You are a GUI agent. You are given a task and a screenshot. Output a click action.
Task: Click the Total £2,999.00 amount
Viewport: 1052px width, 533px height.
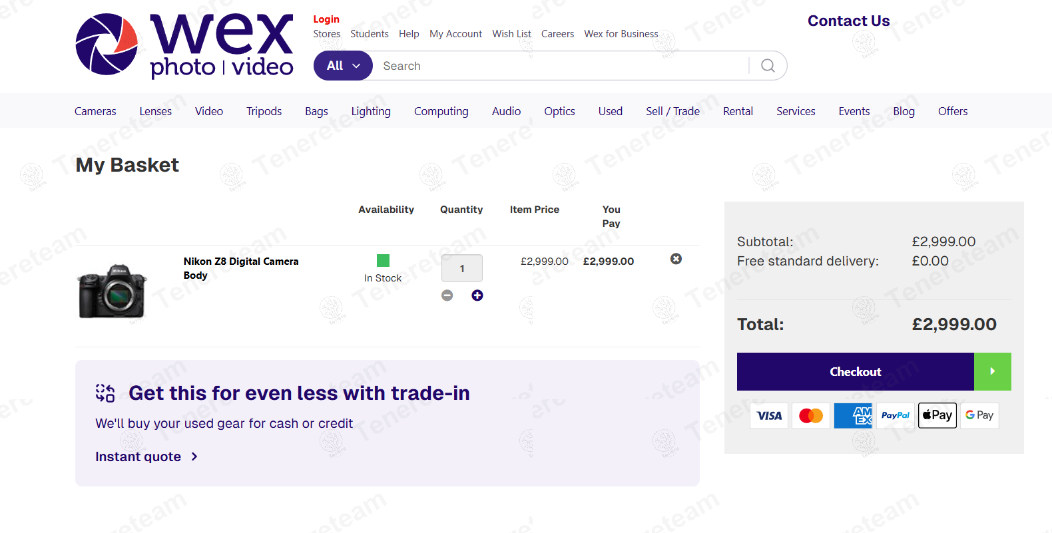coord(954,324)
